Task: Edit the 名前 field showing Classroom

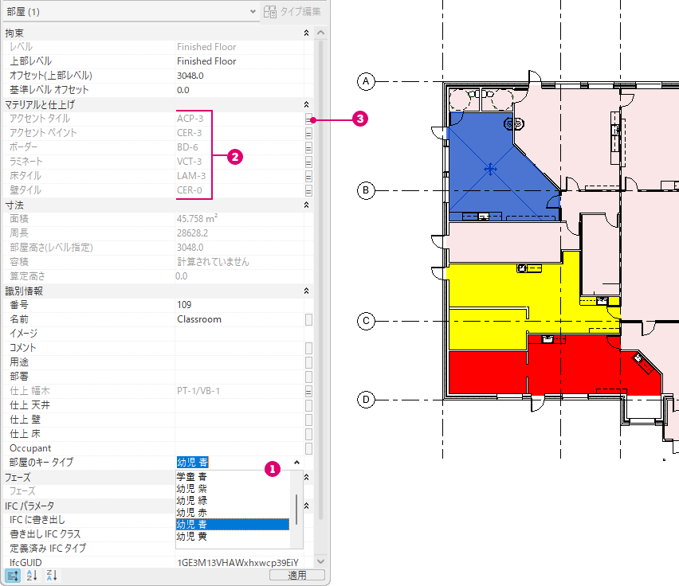Action: tap(239, 319)
